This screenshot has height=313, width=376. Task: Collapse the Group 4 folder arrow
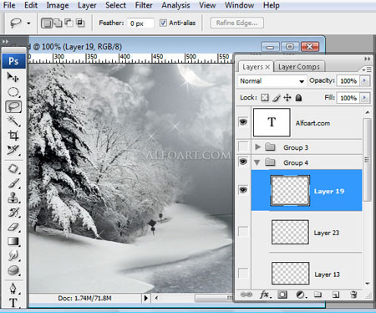pos(257,162)
